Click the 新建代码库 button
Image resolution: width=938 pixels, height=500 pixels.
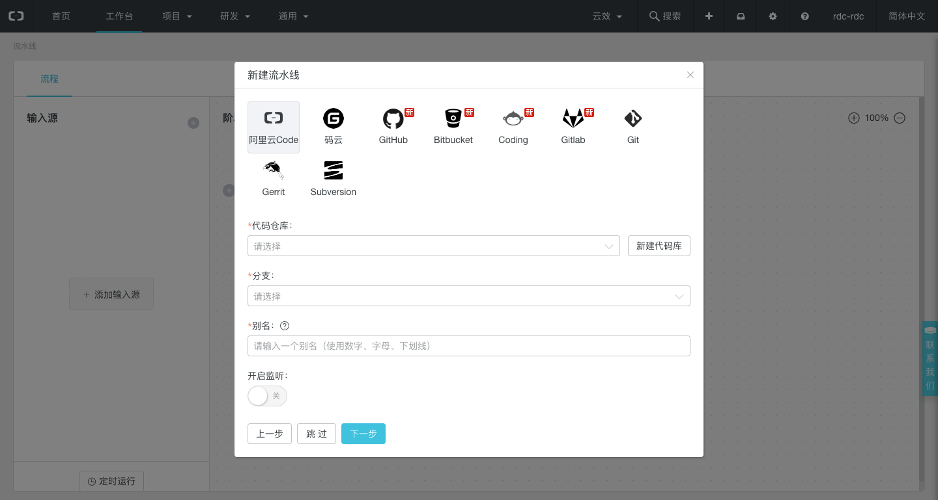point(659,246)
